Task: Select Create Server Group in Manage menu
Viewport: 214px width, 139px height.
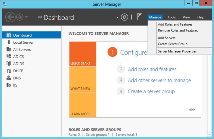Action: click(172, 44)
